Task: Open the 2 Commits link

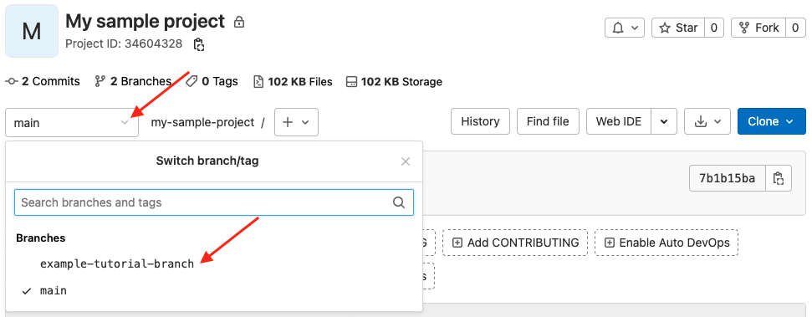Action: (43, 81)
